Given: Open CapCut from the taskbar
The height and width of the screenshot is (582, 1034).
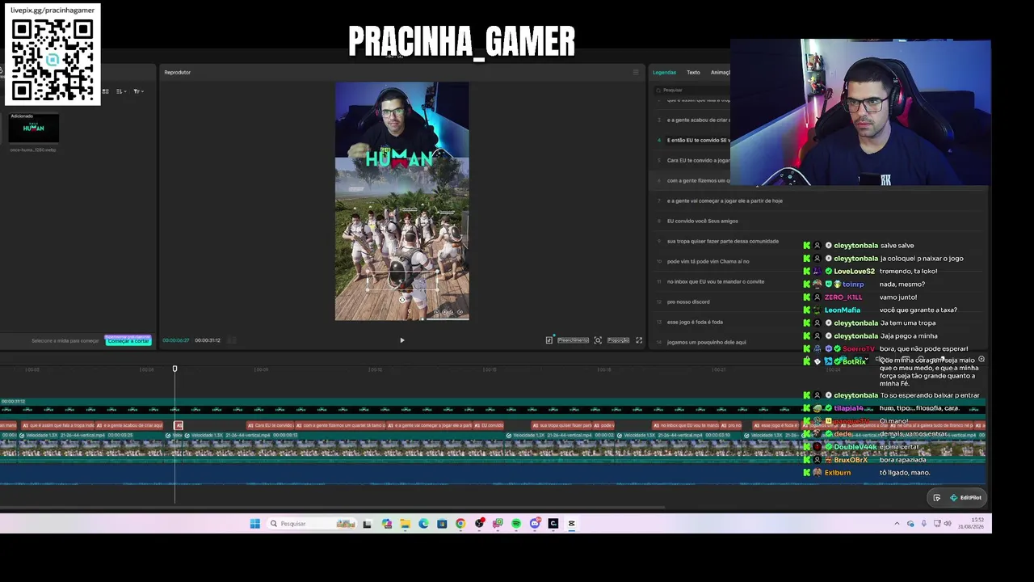Looking at the screenshot, I should 572,524.
